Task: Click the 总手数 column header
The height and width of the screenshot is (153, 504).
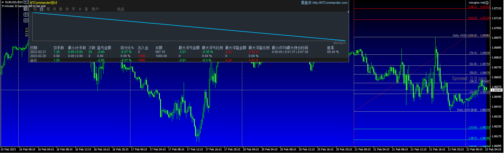Action: click(x=59, y=48)
